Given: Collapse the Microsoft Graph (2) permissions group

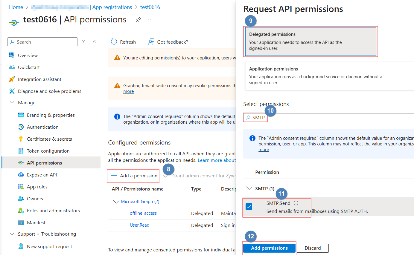Looking at the screenshot, I should pyautogui.click(x=116, y=202).
